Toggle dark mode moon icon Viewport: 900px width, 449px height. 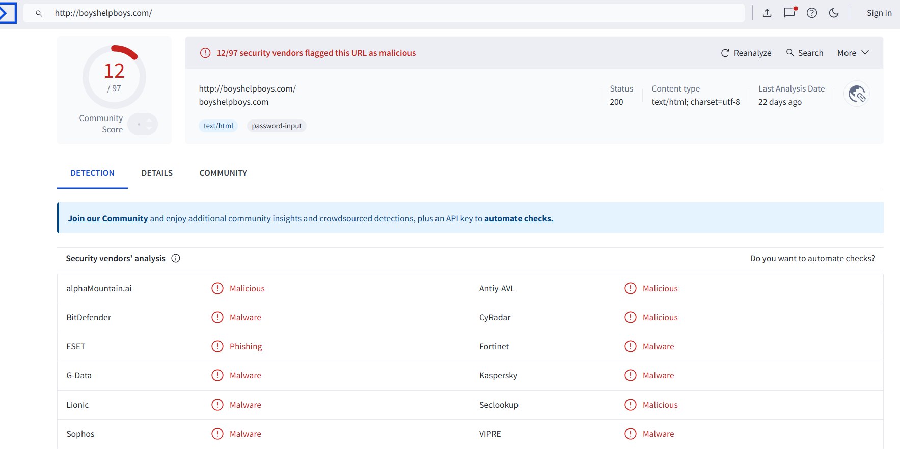(x=834, y=13)
